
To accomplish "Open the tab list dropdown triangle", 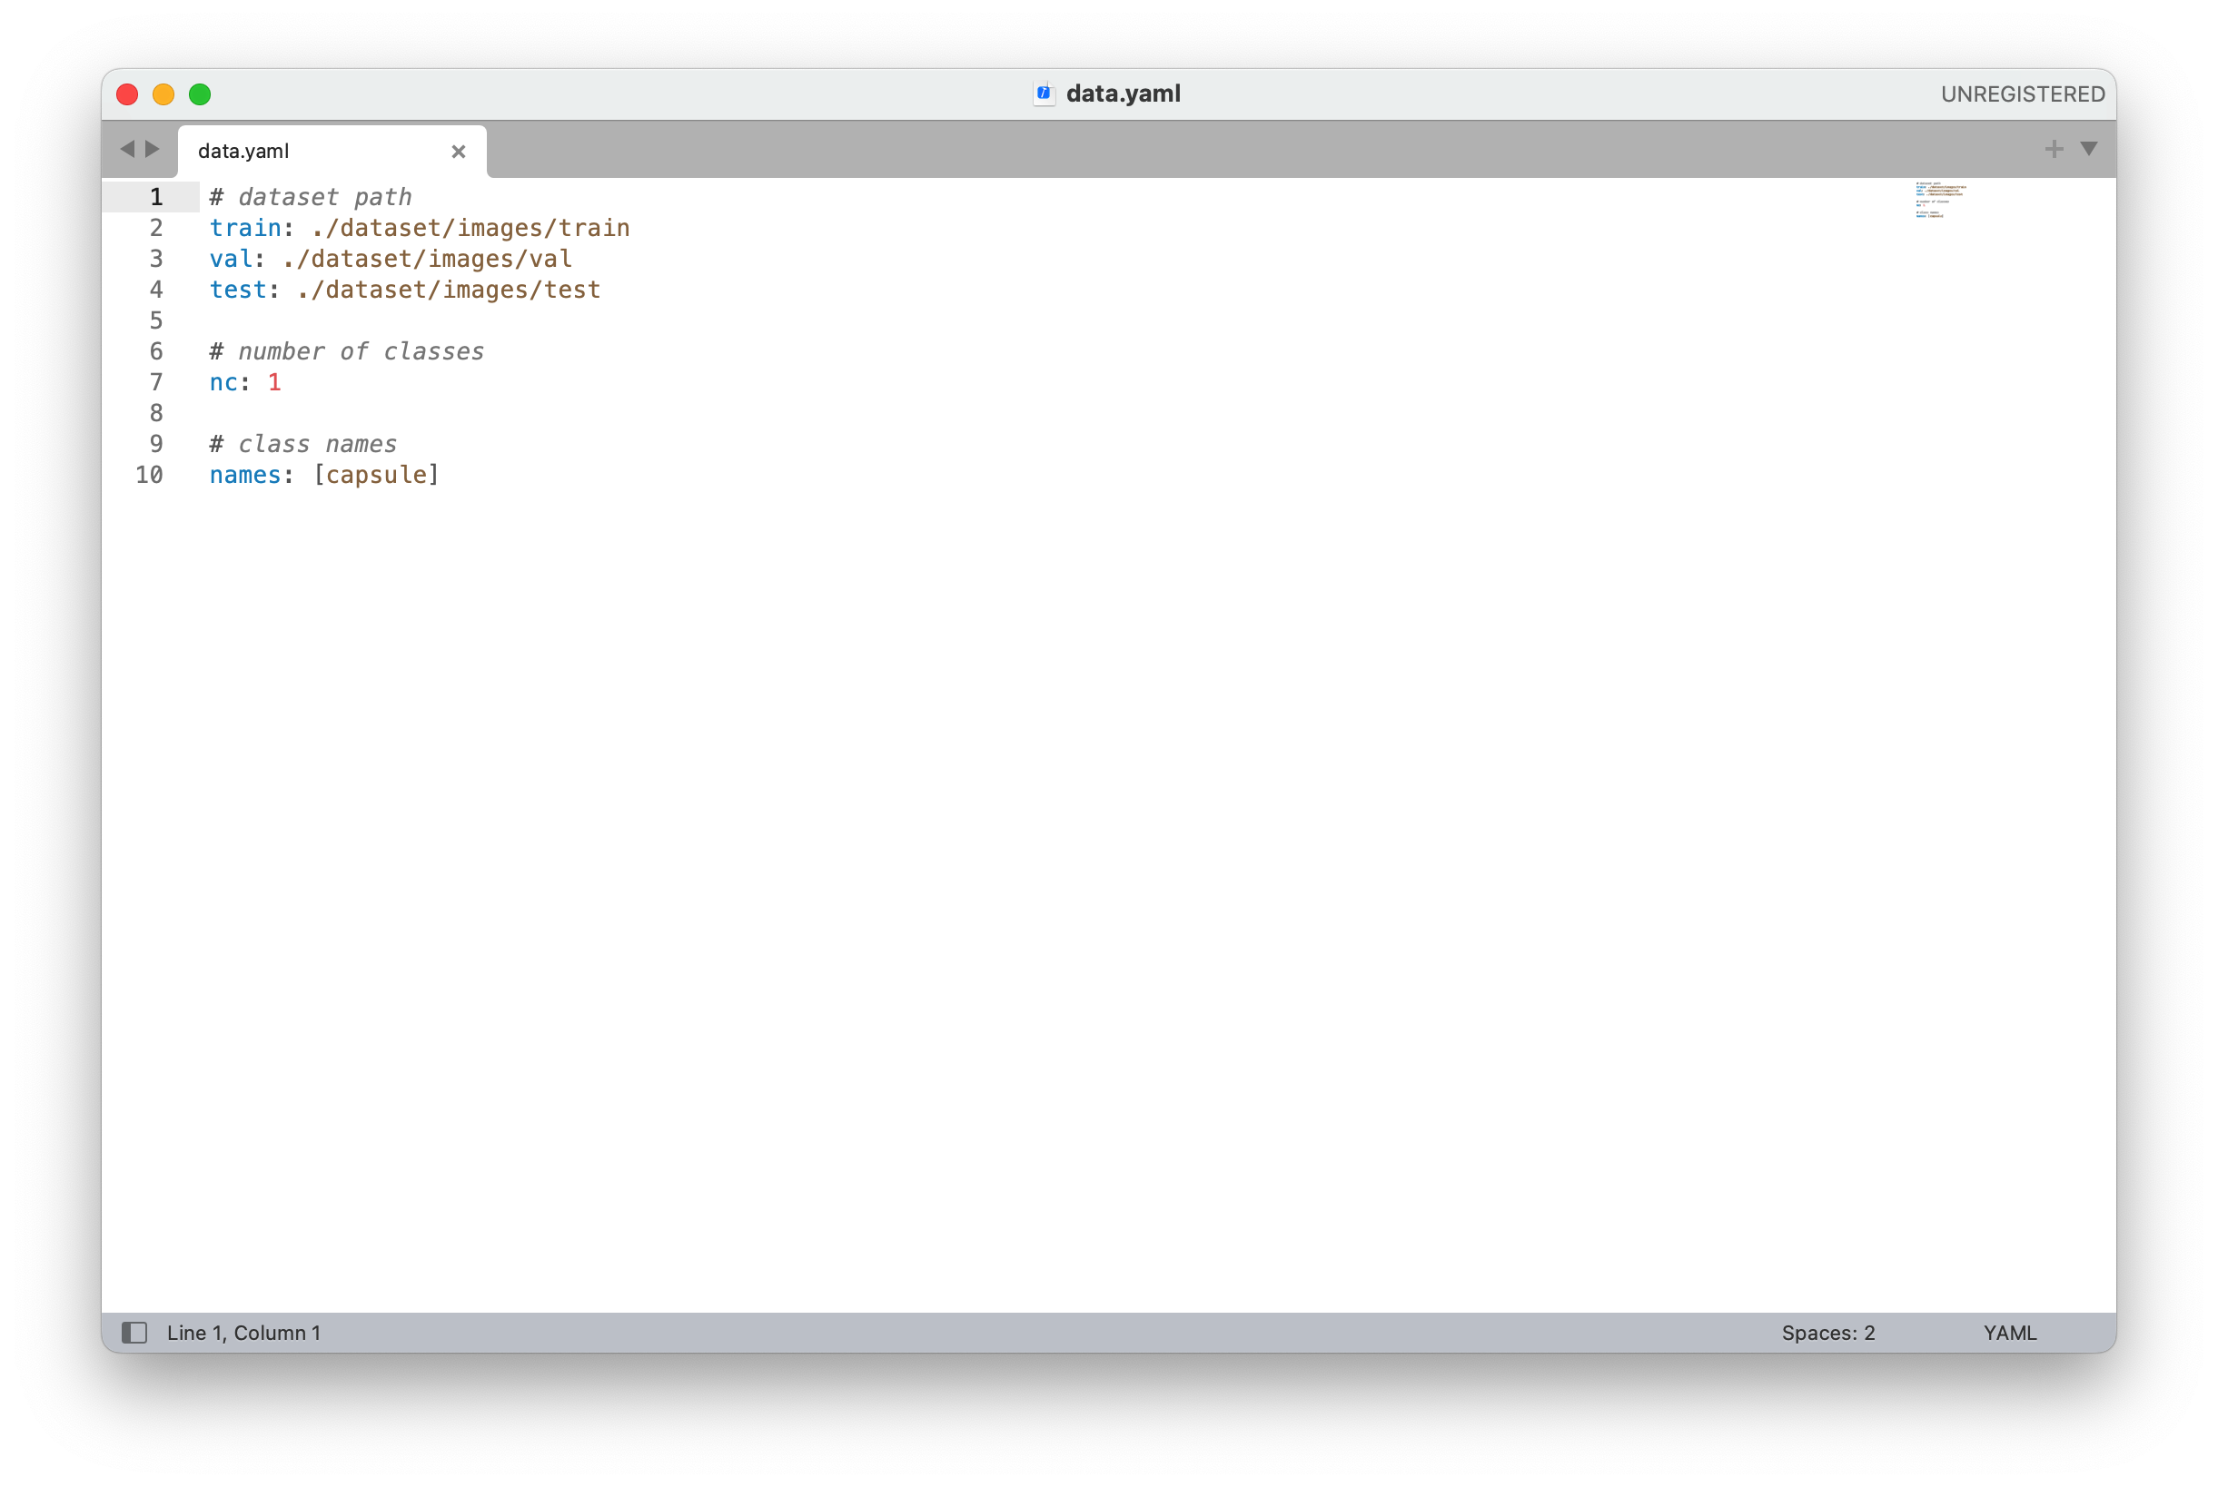I will (2089, 149).
